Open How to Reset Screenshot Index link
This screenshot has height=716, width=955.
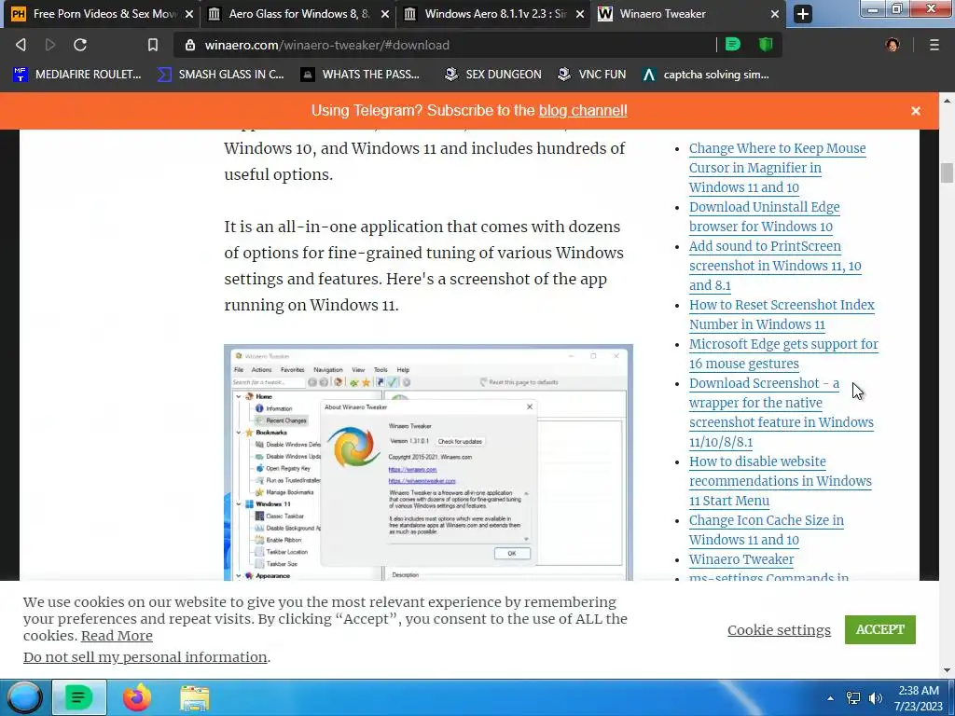pos(782,314)
